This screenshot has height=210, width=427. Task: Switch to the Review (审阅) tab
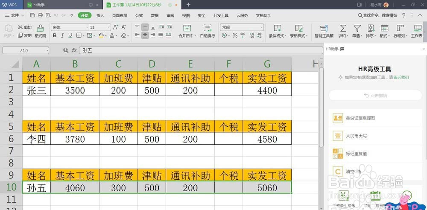pos(170,15)
